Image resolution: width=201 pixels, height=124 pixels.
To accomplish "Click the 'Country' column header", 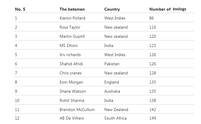I will coord(112,9).
